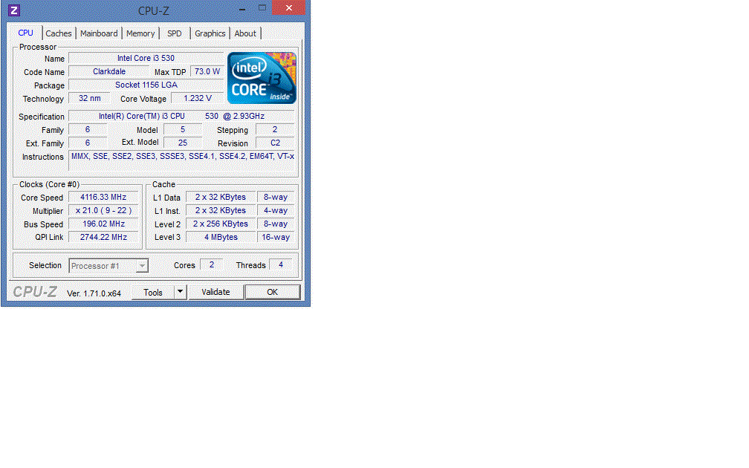Image resolution: width=749 pixels, height=468 pixels.
Task: Open the About tab
Action: [245, 33]
